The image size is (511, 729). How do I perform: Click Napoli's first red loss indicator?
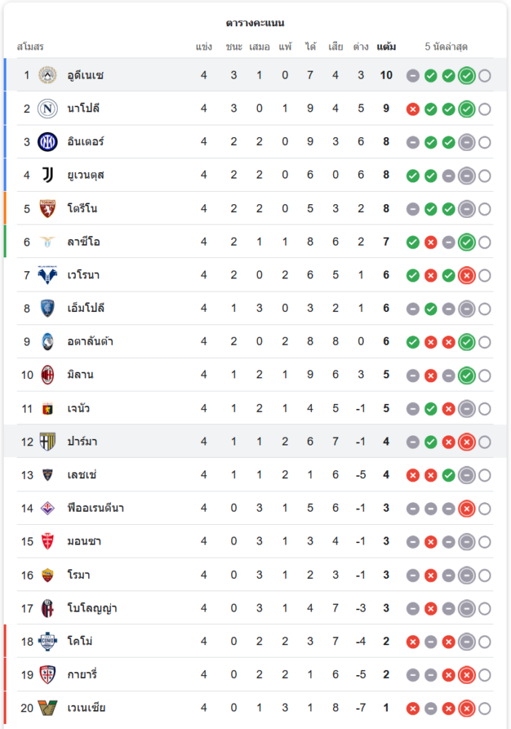pyautogui.click(x=413, y=109)
